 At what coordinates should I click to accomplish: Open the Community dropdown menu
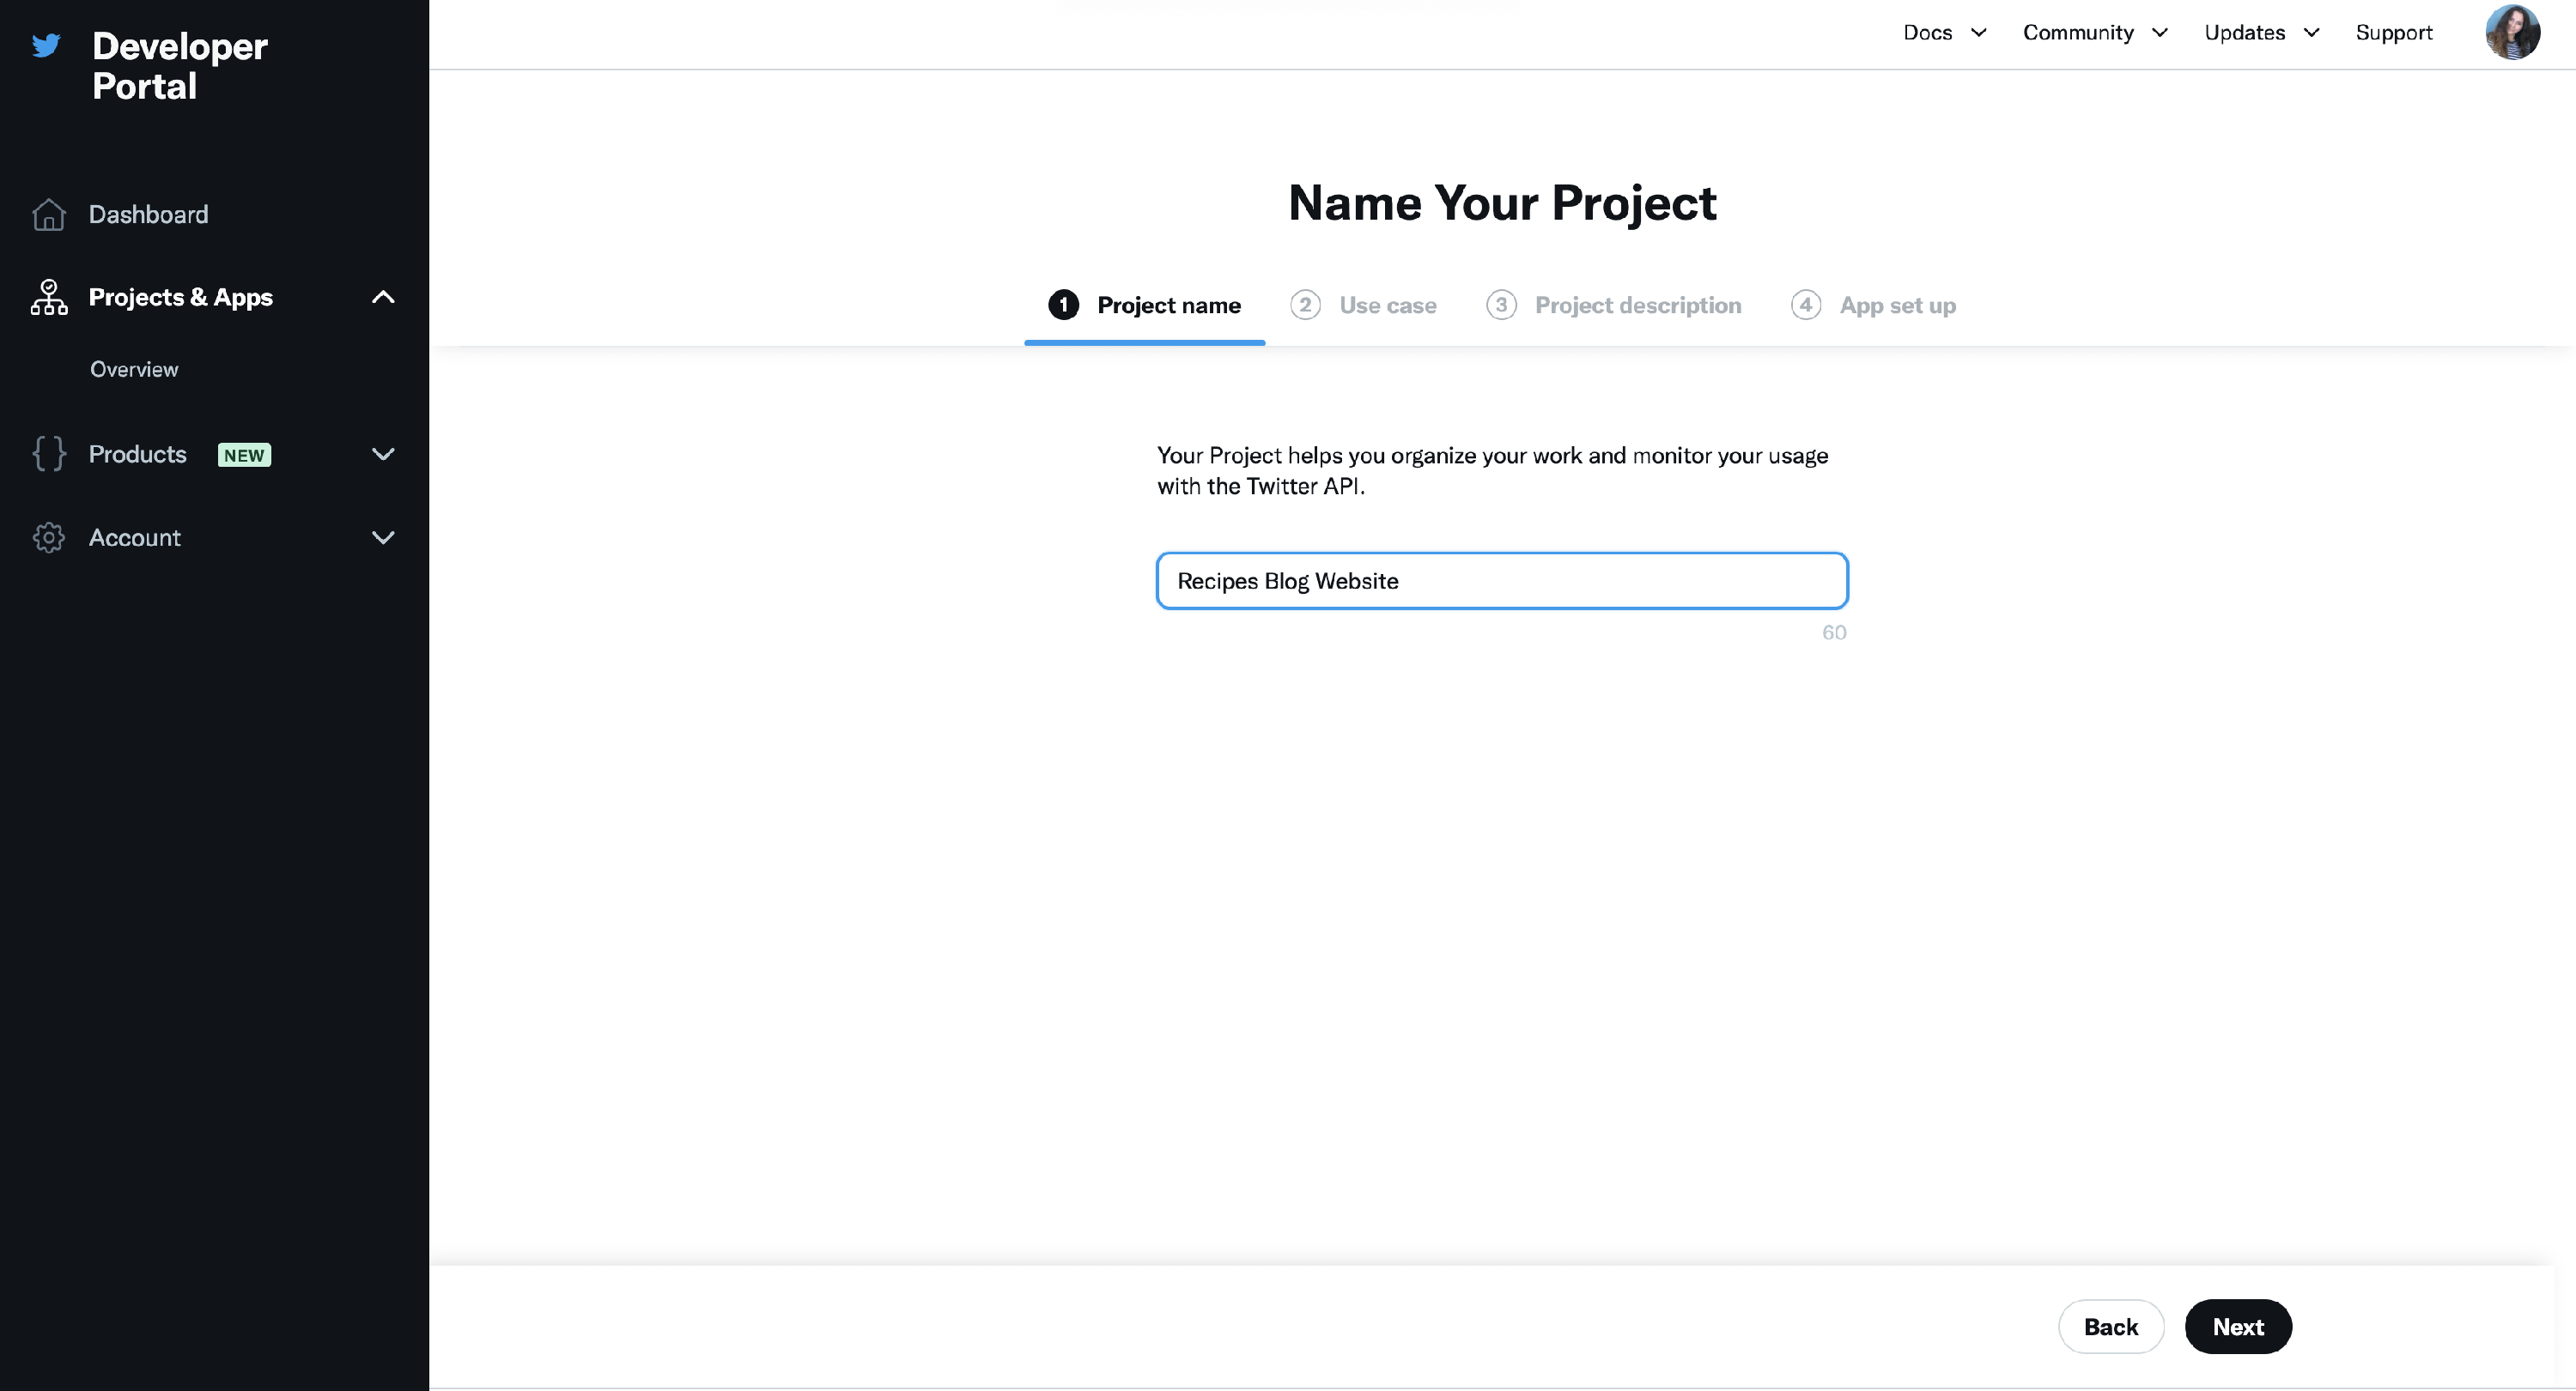(x=2094, y=33)
